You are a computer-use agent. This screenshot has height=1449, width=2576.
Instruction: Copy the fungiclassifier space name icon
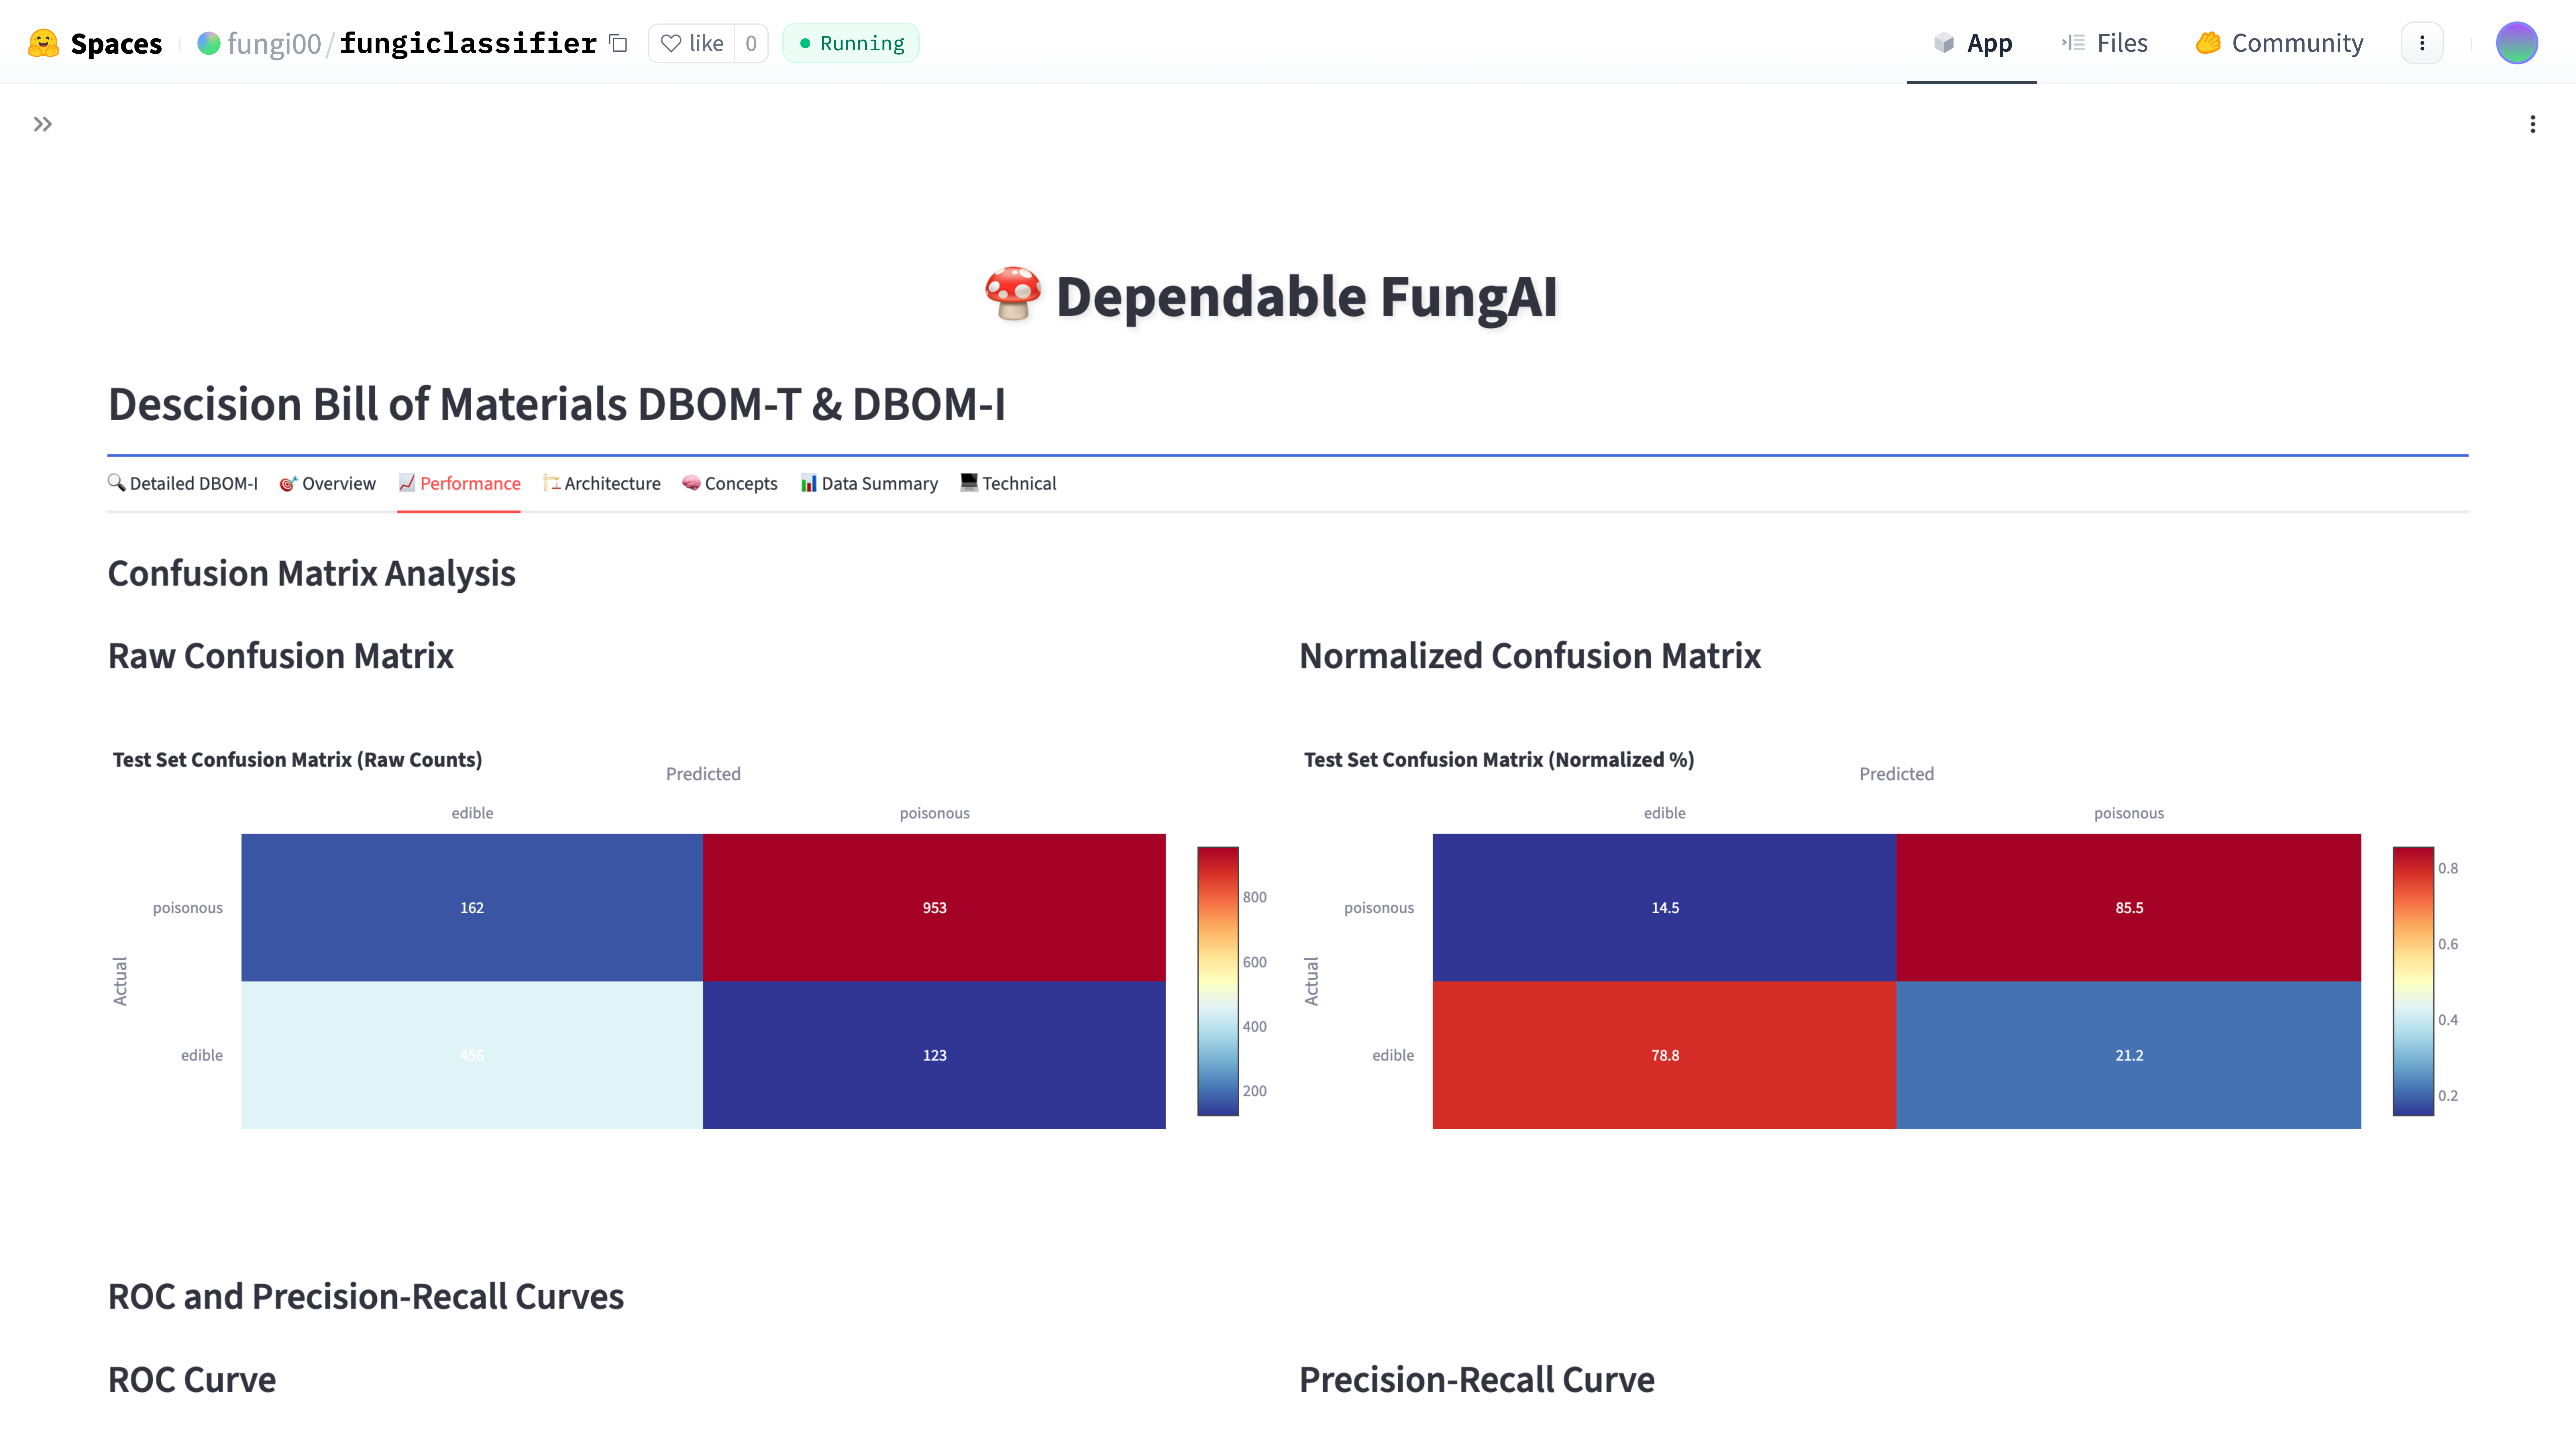pyautogui.click(x=619, y=43)
